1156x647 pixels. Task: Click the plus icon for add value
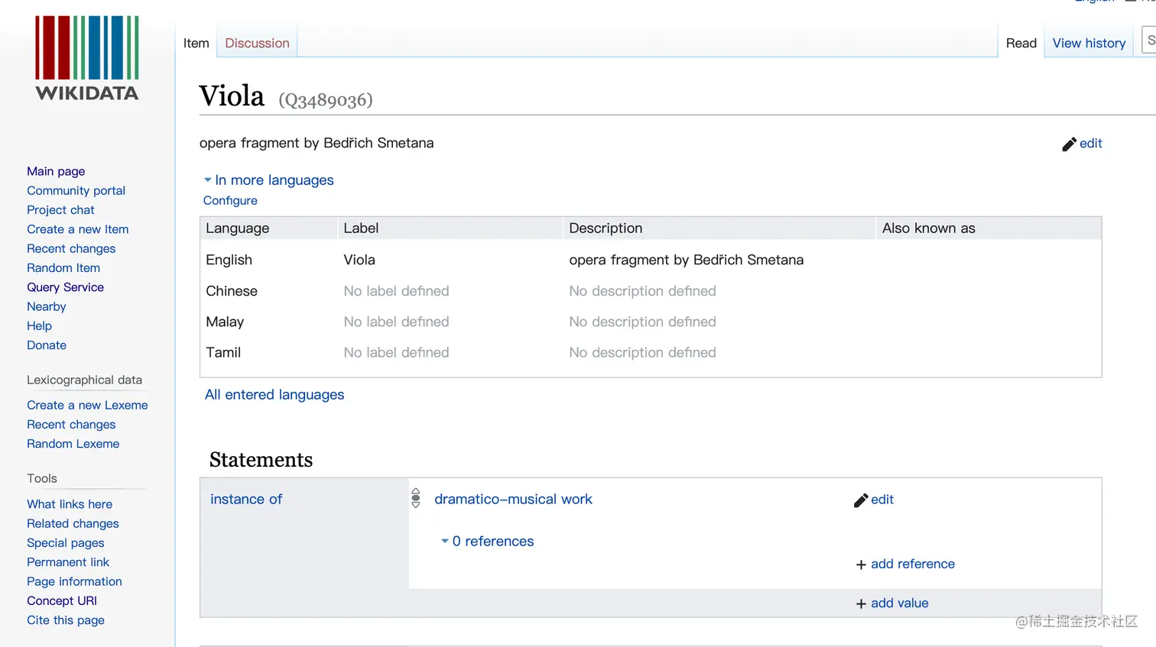pos(861,603)
